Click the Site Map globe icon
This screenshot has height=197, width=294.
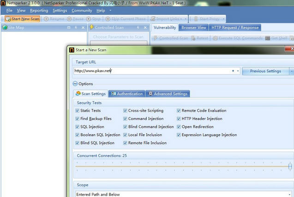tap(5, 28)
